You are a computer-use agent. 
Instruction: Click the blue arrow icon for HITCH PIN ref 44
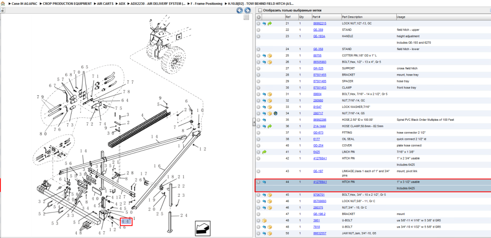pos(264,182)
